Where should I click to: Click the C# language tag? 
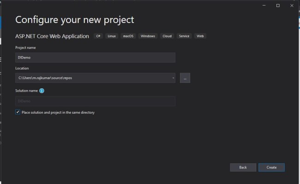(x=99, y=36)
